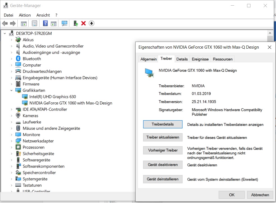The height and width of the screenshot is (203, 276).
Task: Click the Mäuse und andere Zeigegeräte mouse icon
Action: tap(18, 128)
